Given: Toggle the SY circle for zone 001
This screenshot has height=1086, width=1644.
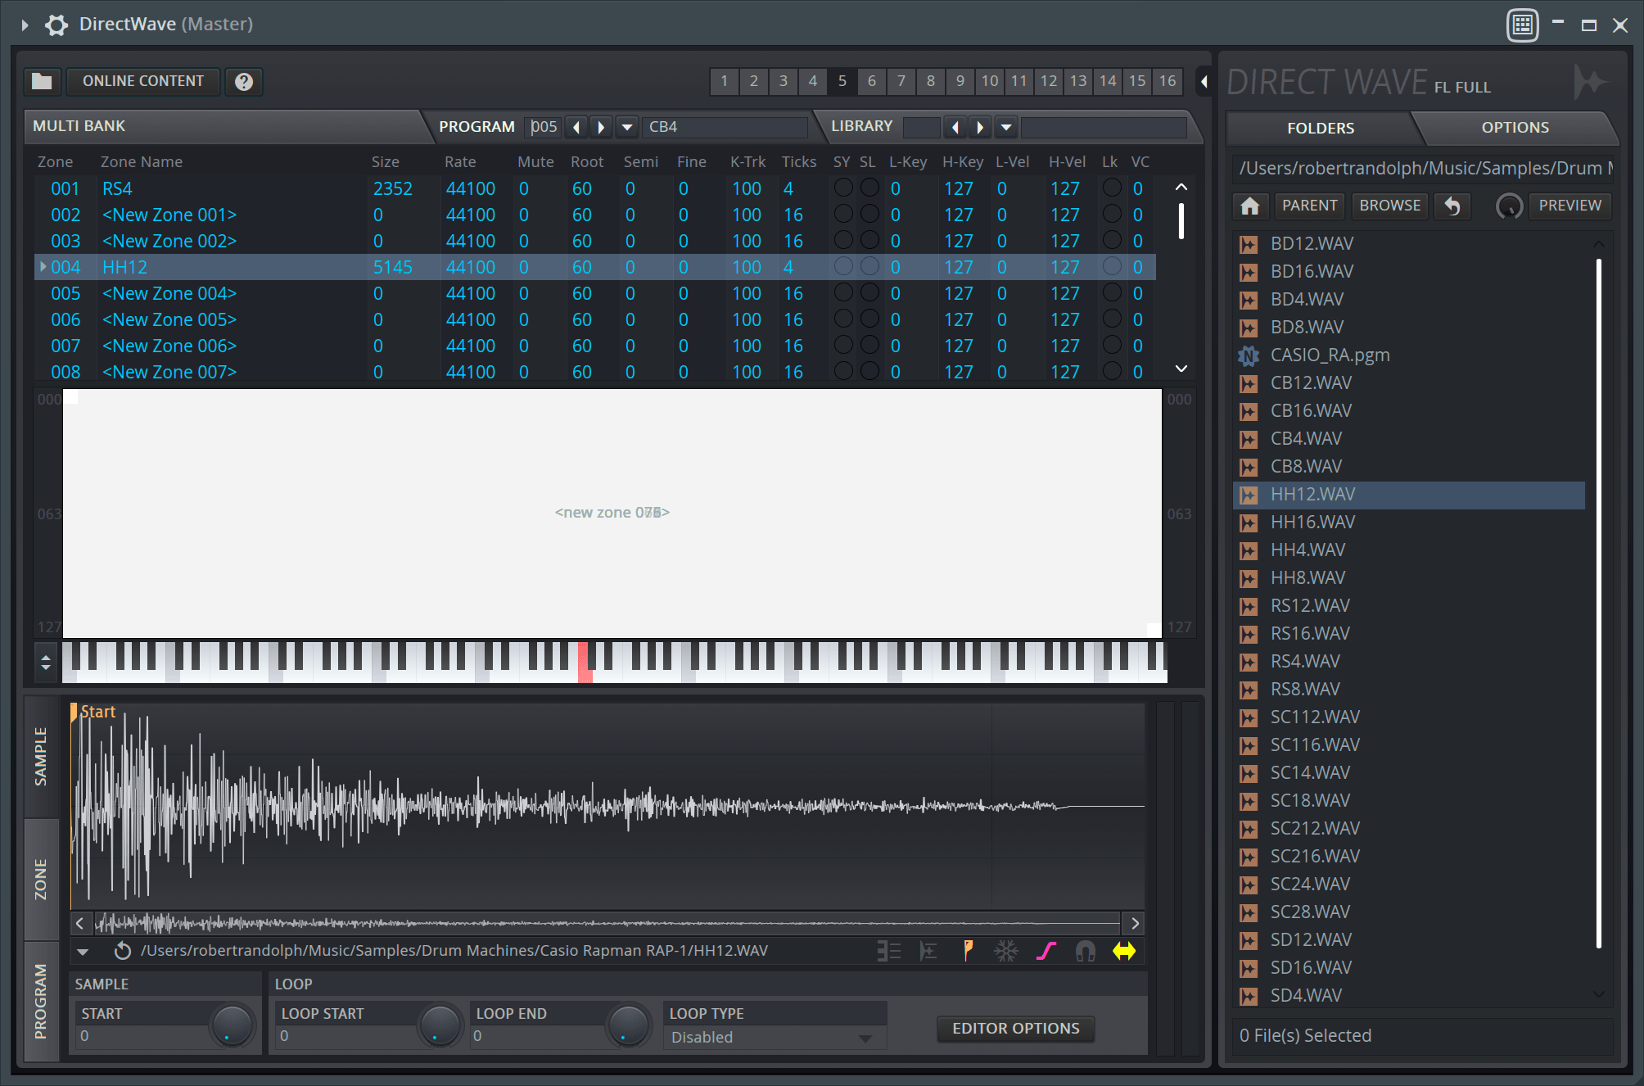Looking at the screenshot, I should (842, 188).
